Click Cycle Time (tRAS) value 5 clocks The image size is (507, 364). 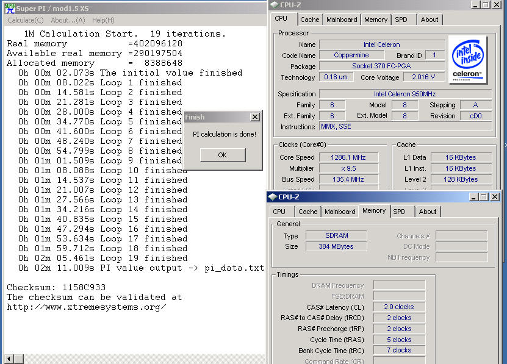[399, 340]
